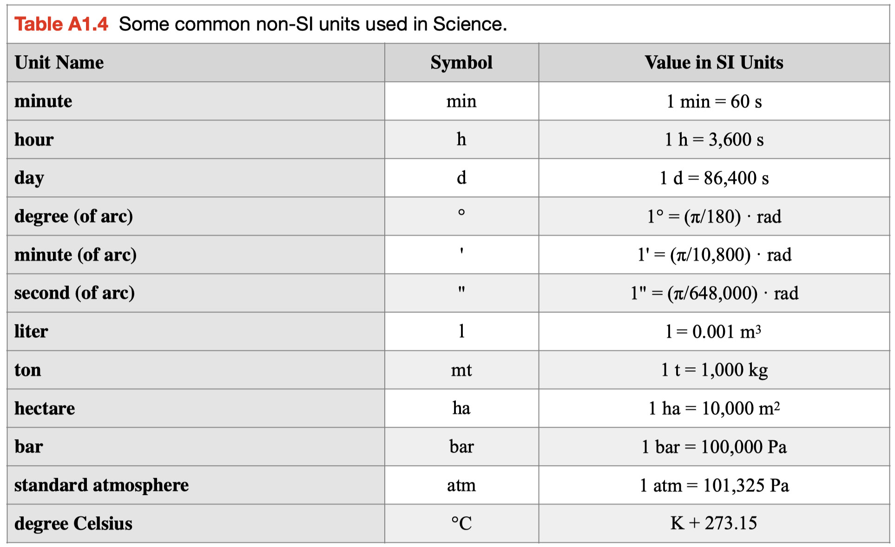895x547 pixels.
Task: Click the "Unit Name" column header
Action: click(x=59, y=63)
